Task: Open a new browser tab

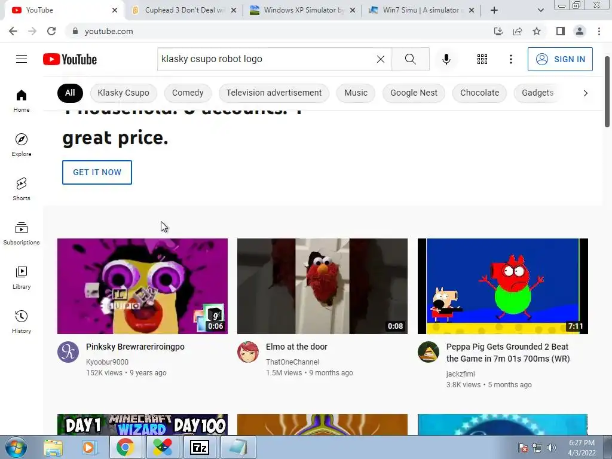Action: point(494,10)
